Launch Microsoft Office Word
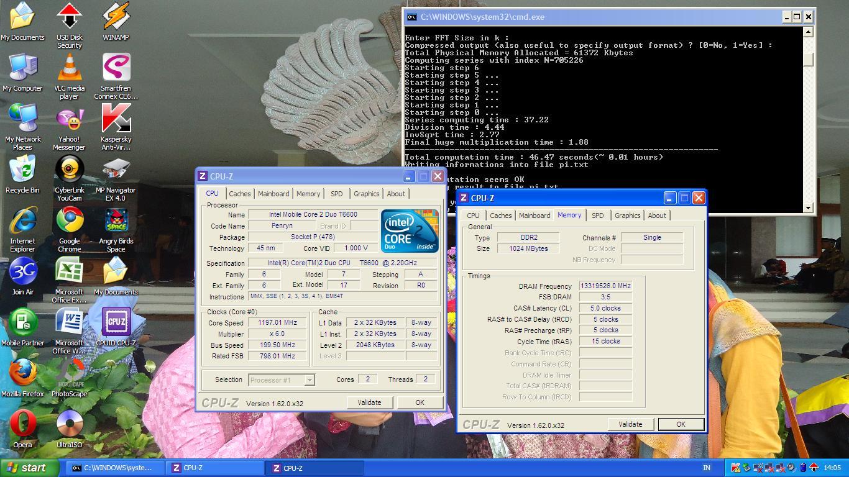Viewport: 849px width, 477px height. pos(69,330)
